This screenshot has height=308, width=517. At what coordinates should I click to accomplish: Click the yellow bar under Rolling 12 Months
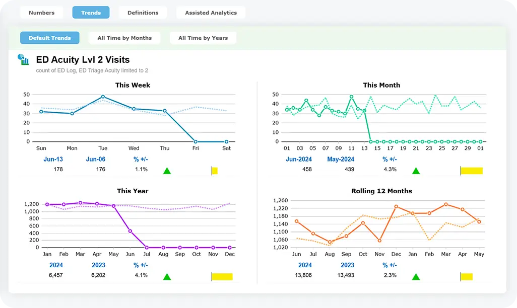pos(467,276)
